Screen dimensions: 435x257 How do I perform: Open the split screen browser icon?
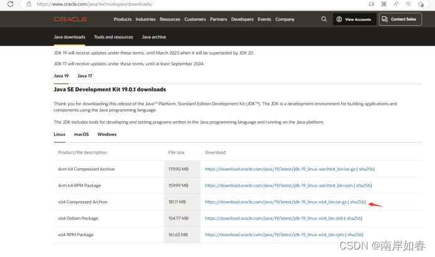[371, 4]
